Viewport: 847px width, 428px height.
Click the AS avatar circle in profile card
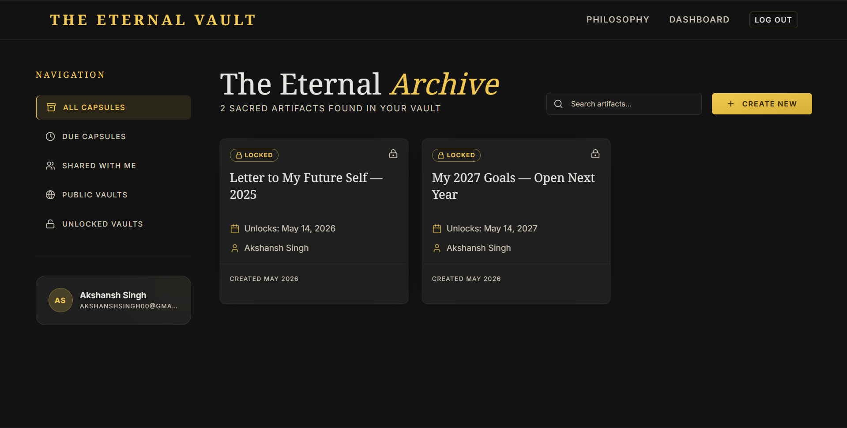[60, 300]
